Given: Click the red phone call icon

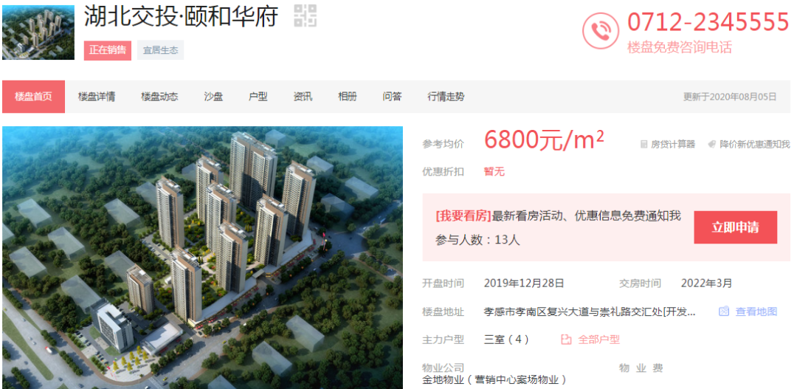Looking at the screenshot, I should coord(600,31).
